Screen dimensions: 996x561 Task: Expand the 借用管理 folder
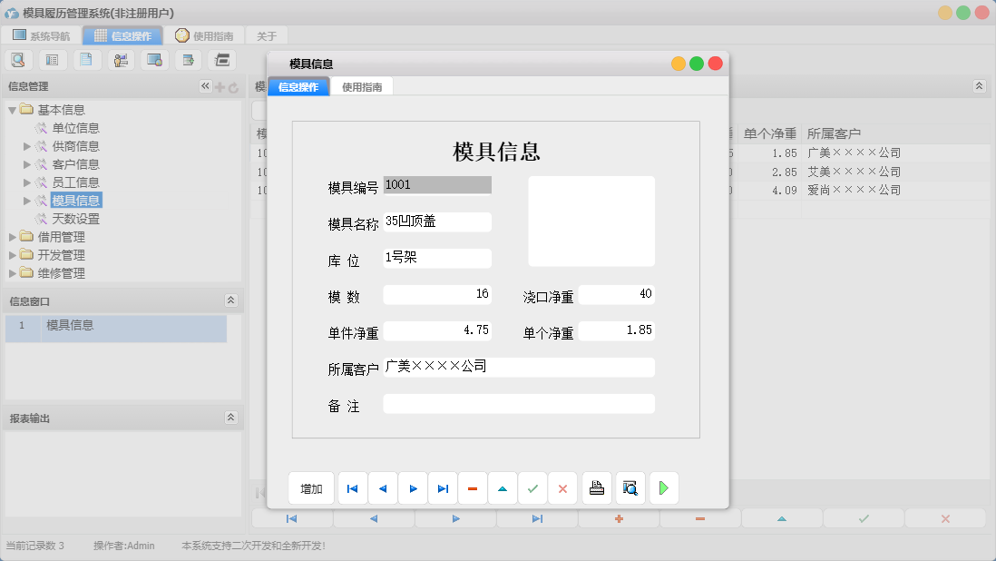pyautogui.click(x=12, y=237)
